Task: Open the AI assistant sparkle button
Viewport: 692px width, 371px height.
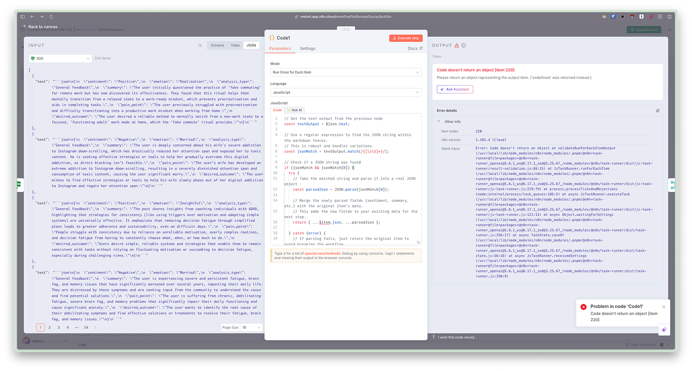Action: (664, 329)
